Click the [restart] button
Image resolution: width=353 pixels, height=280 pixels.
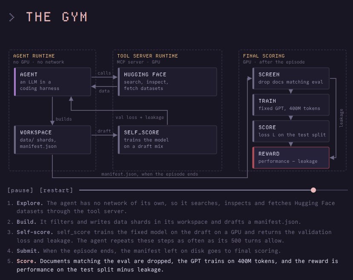56,190
